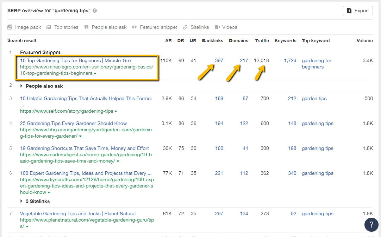Expand the People also ask row

pyautogui.click(x=21, y=86)
